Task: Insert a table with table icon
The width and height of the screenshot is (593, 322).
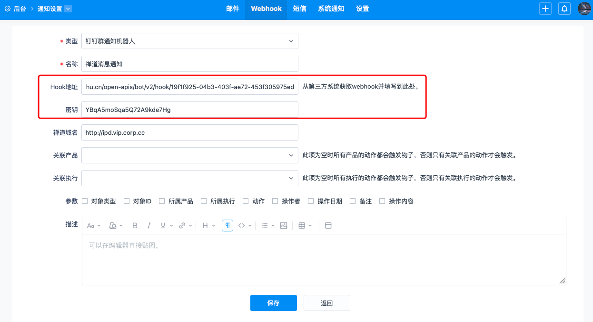Action: point(302,226)
